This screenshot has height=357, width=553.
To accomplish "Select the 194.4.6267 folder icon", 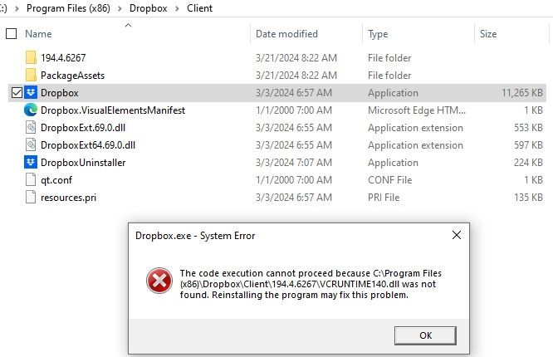I will 31,58.
